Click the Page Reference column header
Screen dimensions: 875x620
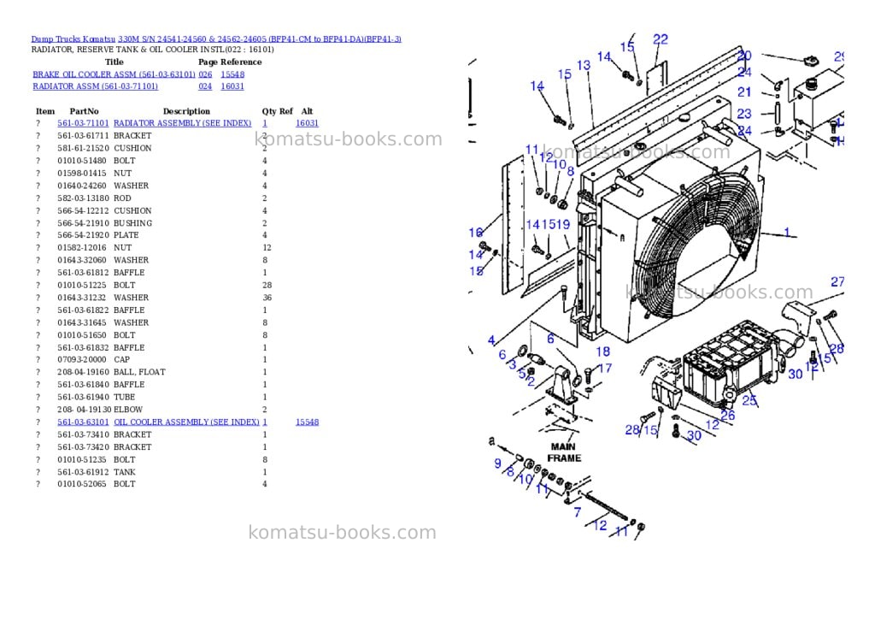(x=230, y=62)
